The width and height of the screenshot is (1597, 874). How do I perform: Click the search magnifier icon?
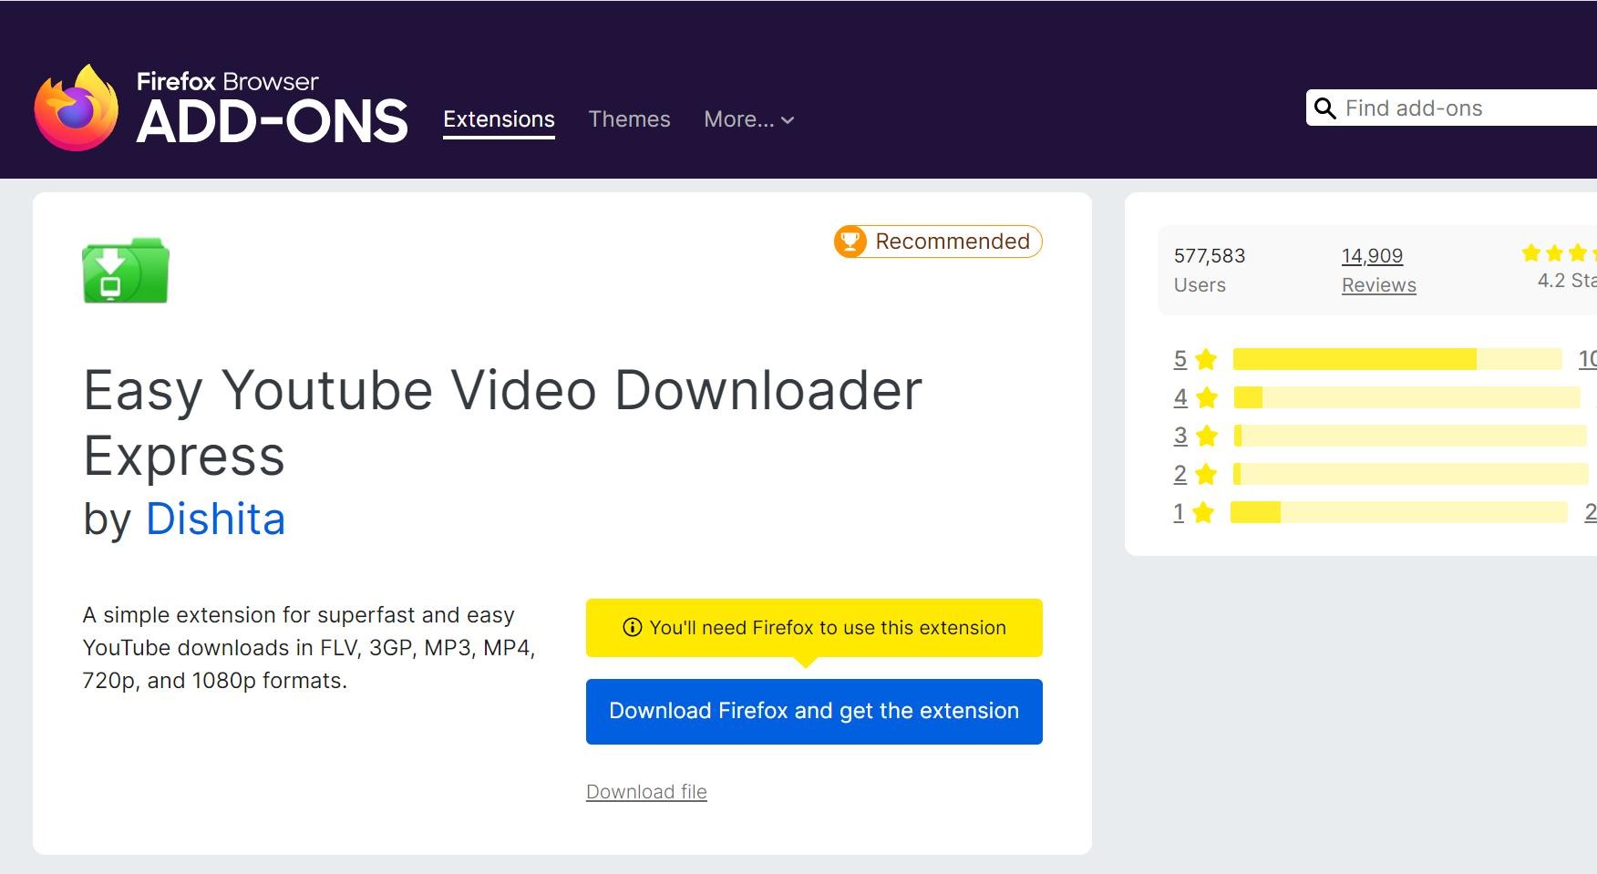pyautogui.click(x=1325, y=108)
